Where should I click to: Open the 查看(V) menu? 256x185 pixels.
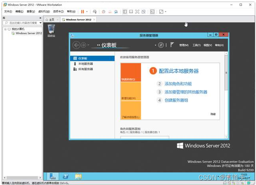click(31, 11)
